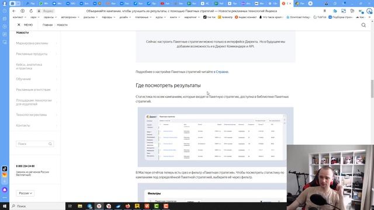Screen dimensions: 374x210
Task: Open the profile avatar in top-left corner
Action: point(5,3)
